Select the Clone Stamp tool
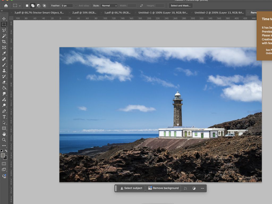The image size is (272, 204). point(4,71)
